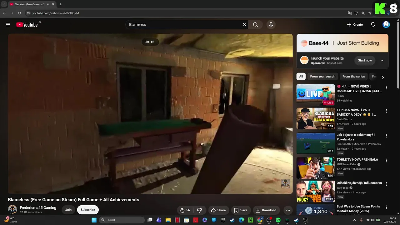Show more filter chips with arrow
400x225 pixels.
[x=383, y=77]
